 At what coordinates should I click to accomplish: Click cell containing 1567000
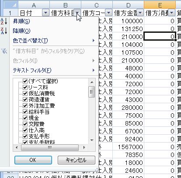click(128, 147)
